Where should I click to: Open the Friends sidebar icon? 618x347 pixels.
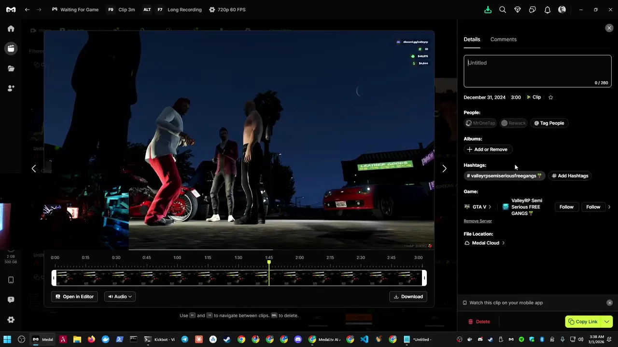(x=11, y=88)
